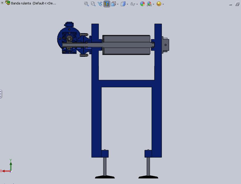Minimize the document window

point(230,5)
